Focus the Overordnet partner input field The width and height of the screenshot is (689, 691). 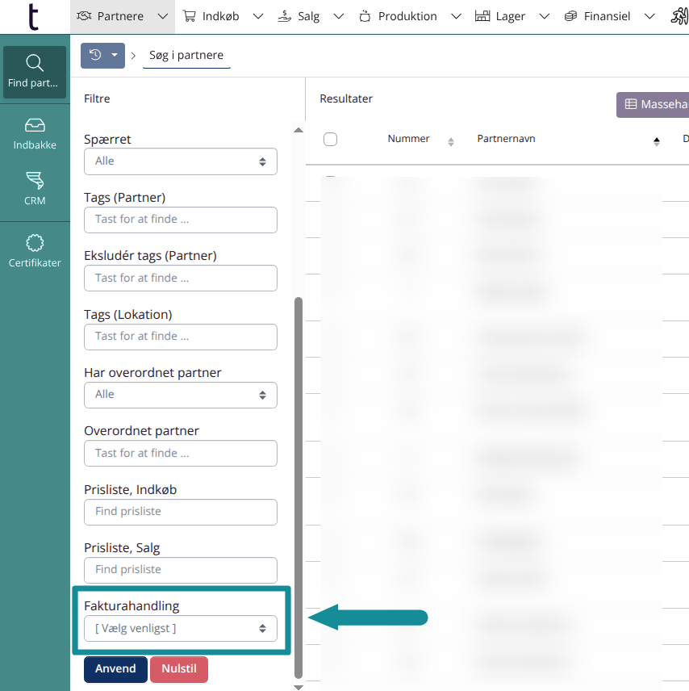click(x=181, y=453)
